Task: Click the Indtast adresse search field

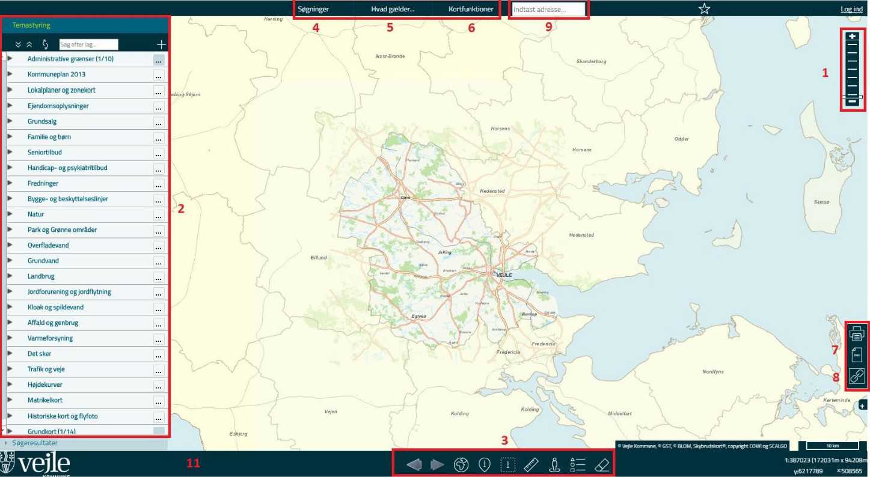Action: pos(548,10)
